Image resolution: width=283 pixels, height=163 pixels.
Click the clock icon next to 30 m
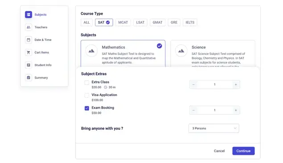click(106, 87)
